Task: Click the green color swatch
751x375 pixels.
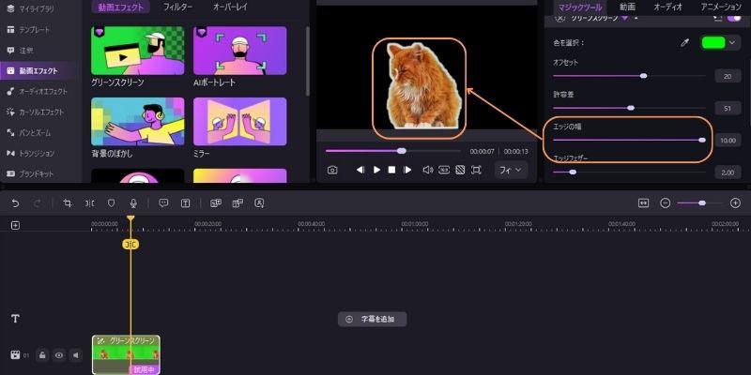Action: pos(713,43)
